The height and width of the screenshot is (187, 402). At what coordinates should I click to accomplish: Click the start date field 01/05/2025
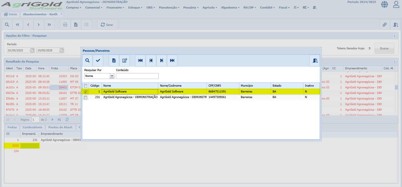[19, 50]
